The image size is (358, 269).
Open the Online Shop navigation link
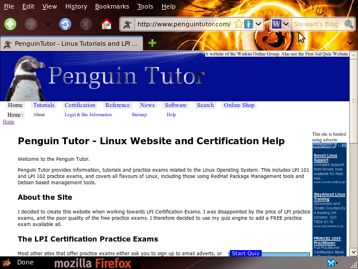point(239,105)
